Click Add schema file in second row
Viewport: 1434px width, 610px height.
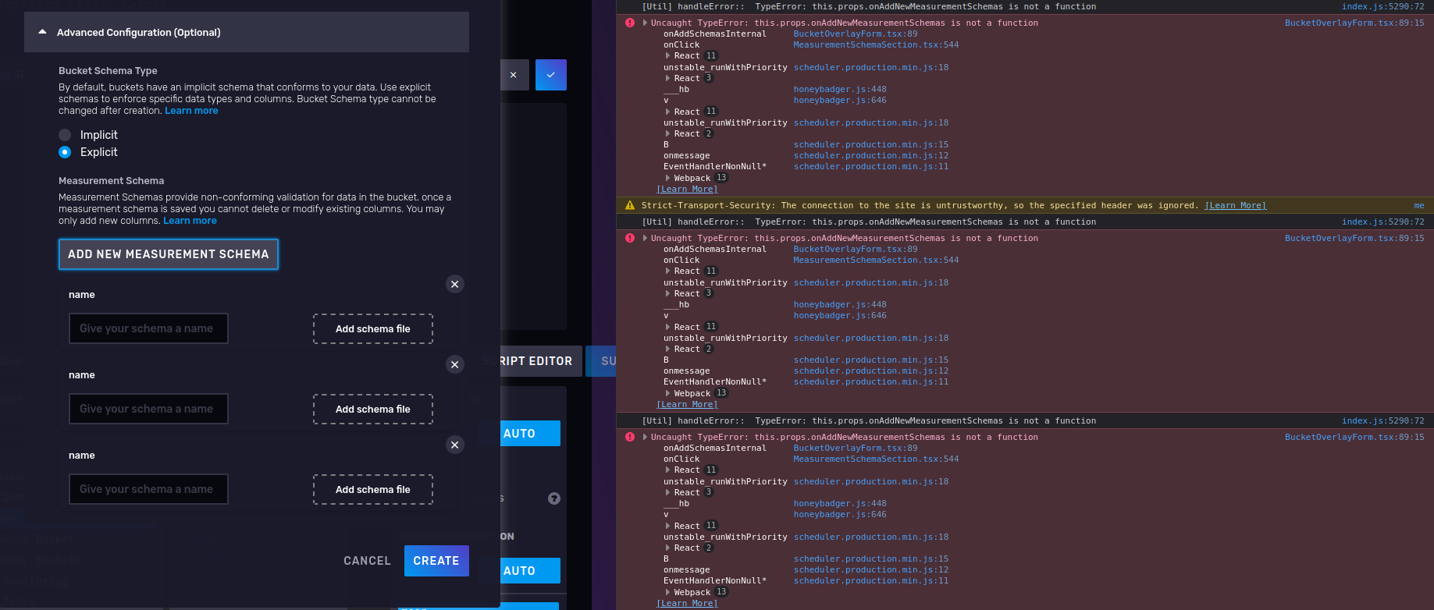[x=373, y=410]
